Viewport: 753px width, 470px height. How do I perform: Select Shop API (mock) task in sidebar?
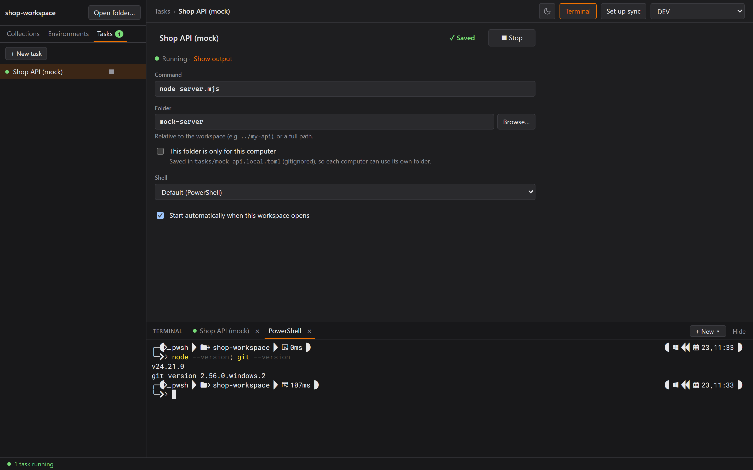pyautogui.click(x=73, y=72)
